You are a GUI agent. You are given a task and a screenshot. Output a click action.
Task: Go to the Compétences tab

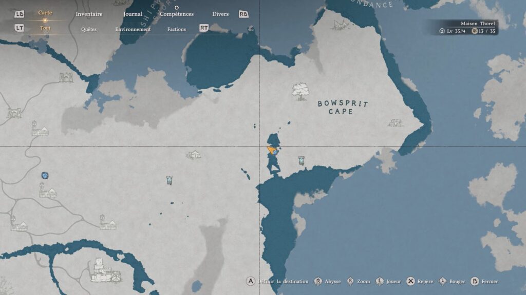click(x=177, y=14)
